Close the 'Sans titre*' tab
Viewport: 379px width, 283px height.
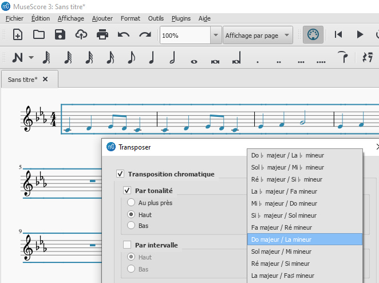pos(46,79)
